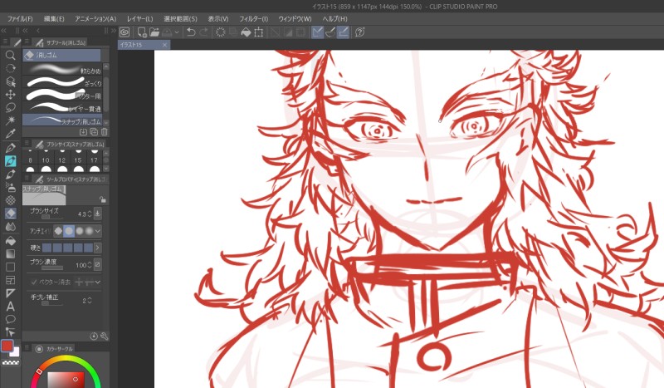
Task: Select anti-aliasing Middle option
Action: click(79, 231)
